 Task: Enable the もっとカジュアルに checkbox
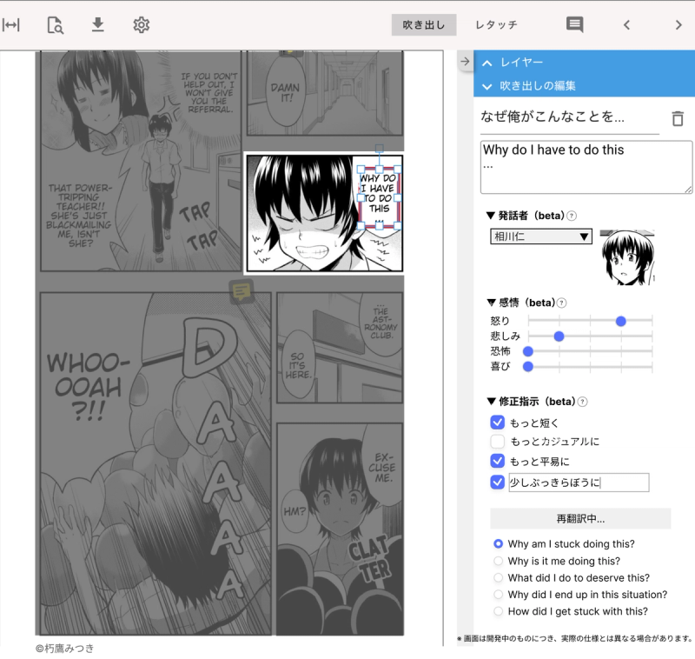[497, 442]
